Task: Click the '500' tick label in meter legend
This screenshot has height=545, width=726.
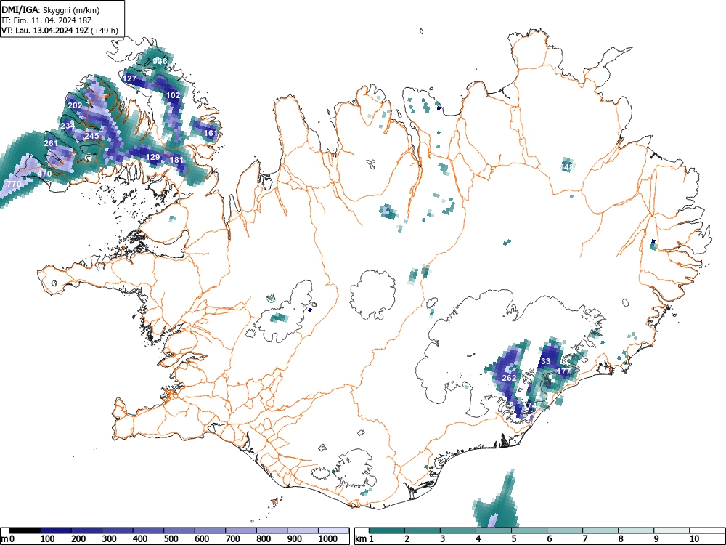Action: click(x=171, y=539)
